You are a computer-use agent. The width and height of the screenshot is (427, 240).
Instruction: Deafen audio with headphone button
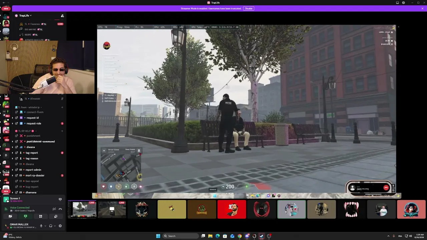[x=51, y=226]
